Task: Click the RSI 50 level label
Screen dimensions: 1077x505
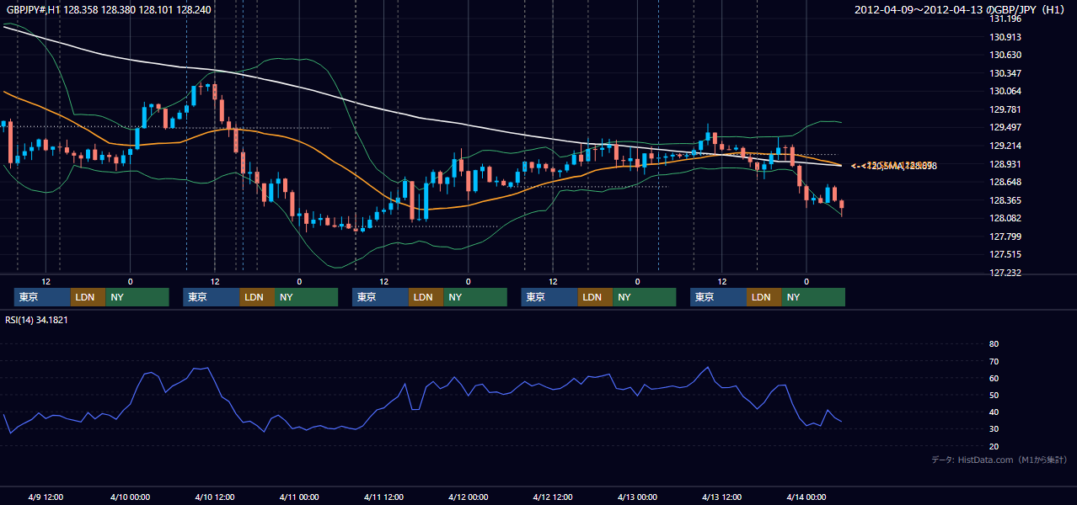Action: pyautogui.click(x=994, y=395)
